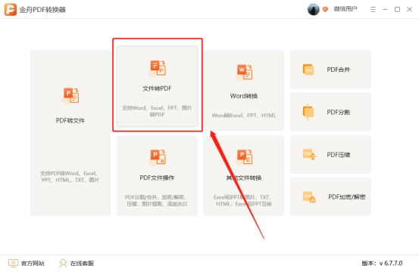
Task: Minimize the converter window
Action: pyautogui.click(x=385, y=10)
